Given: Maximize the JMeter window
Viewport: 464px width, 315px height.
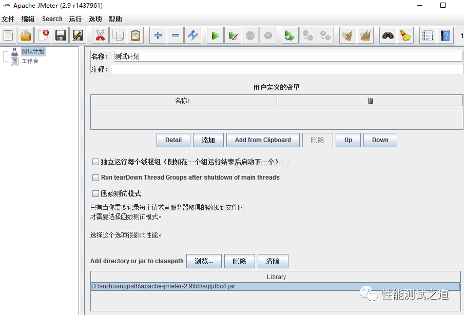Looking at the screenshot, I should (442, 5).
